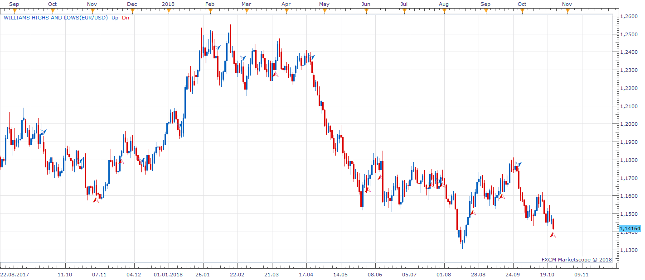
Task: Click the 1,2400 price axis label
Action: (628, 52)
